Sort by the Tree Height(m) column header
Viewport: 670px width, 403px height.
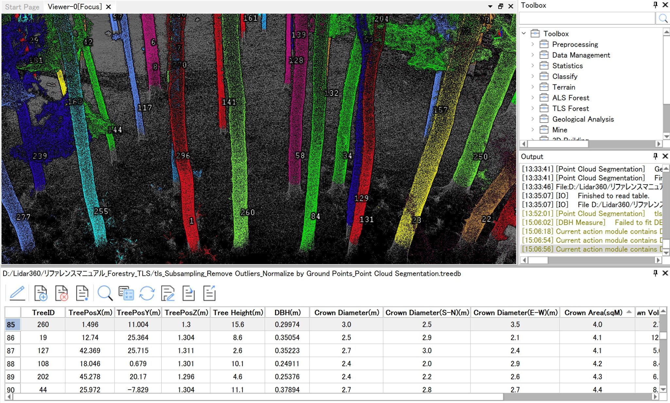[x=238, y=312]
